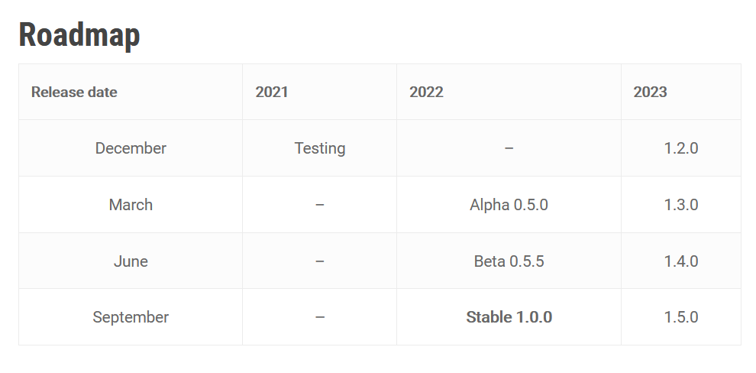Select the Release date column header
Screen dimensions: 756x373
pos(74,92)
